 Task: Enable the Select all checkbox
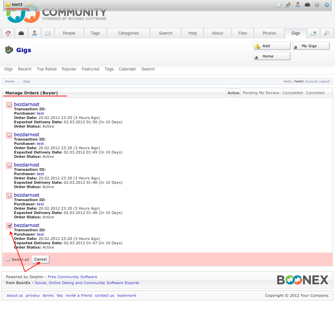click(8, 260)
